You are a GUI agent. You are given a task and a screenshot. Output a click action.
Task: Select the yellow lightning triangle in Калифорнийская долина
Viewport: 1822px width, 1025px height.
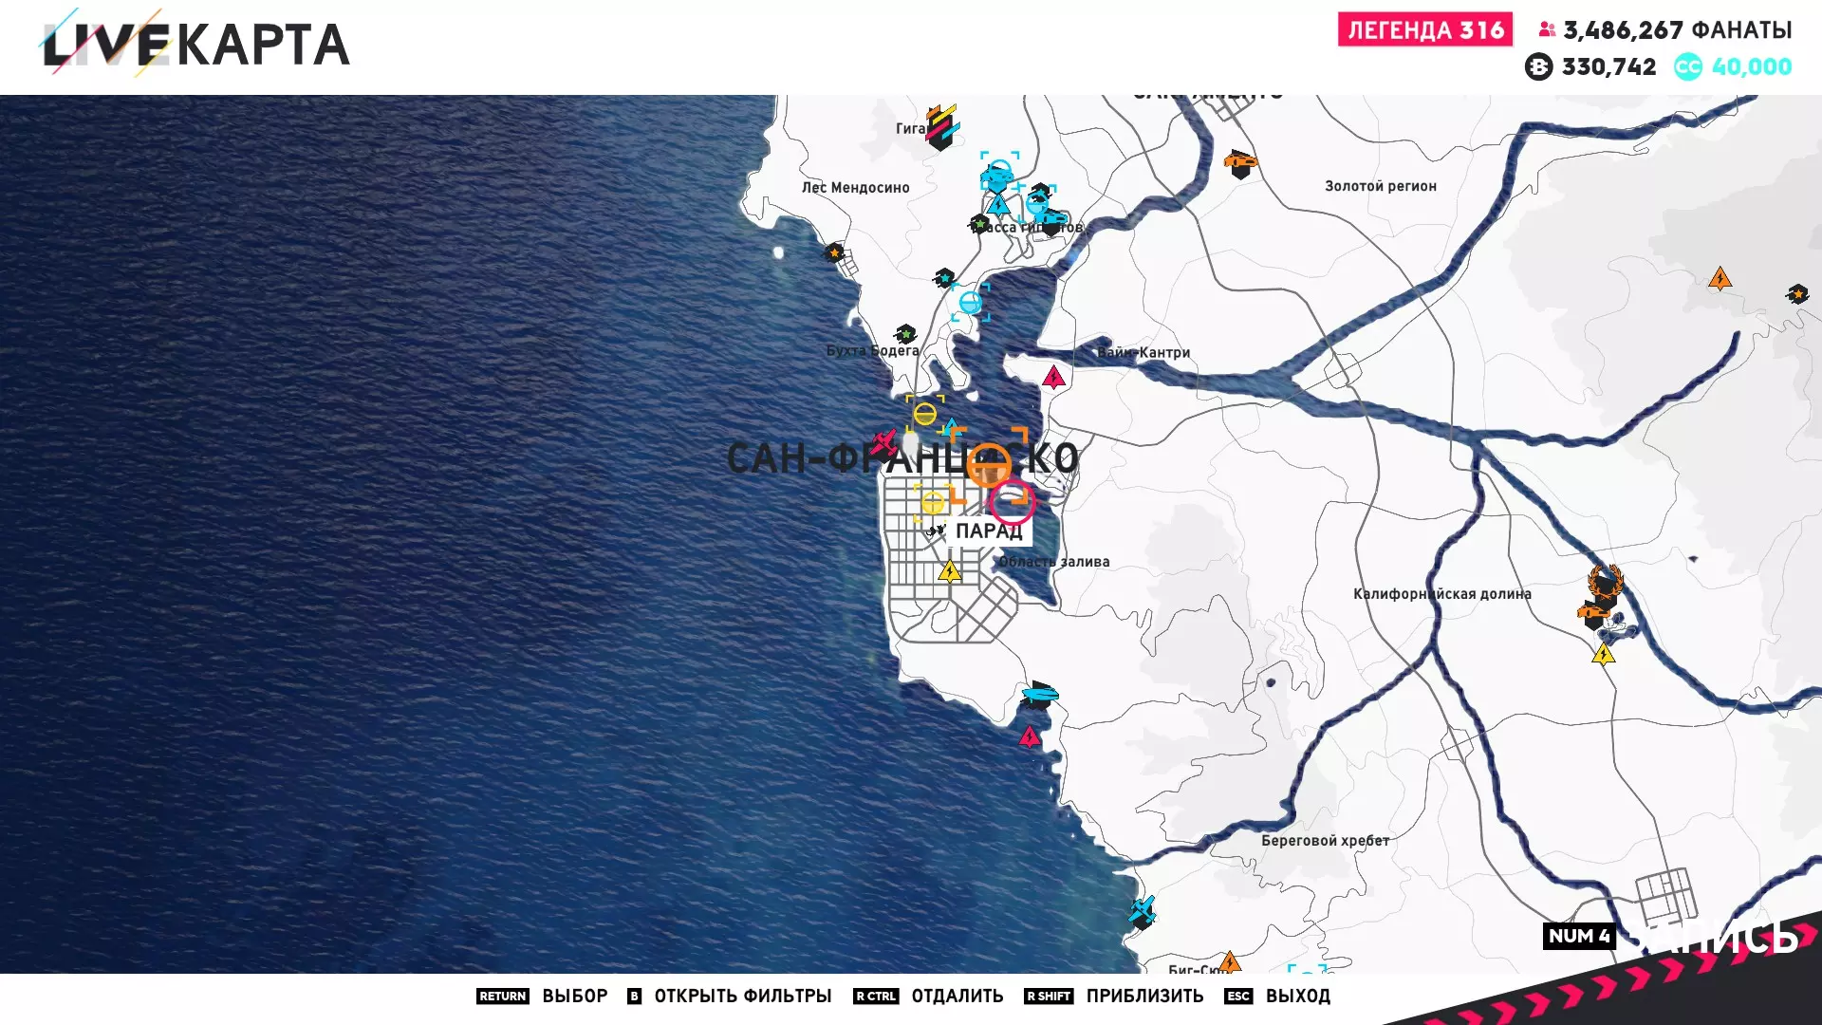point(1603,655)
